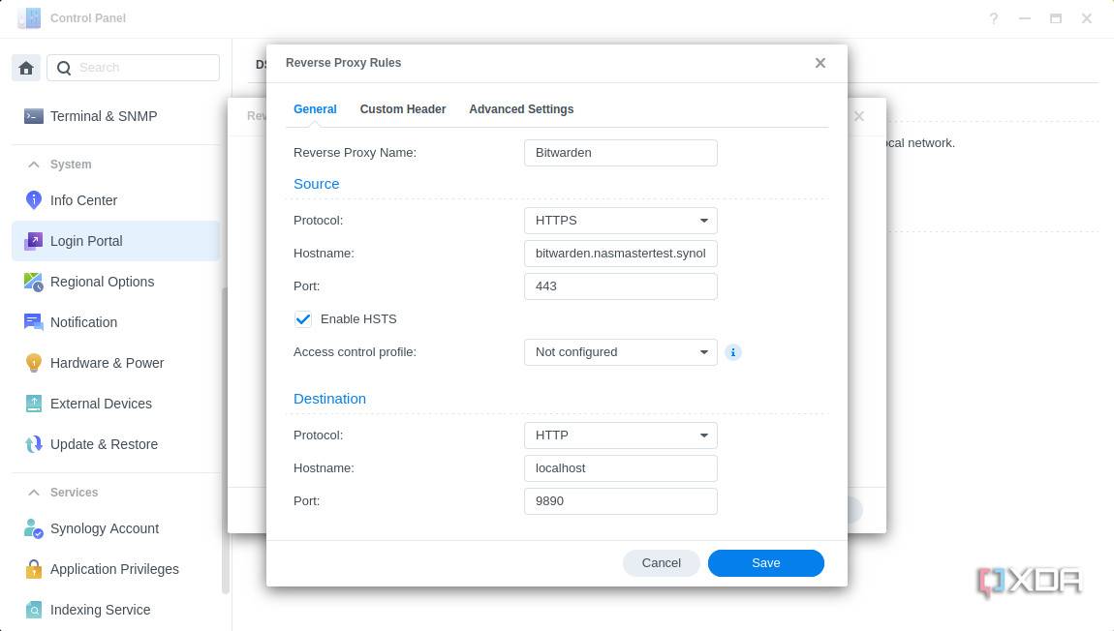Open the Source Protocol dropdown
This screenshot has width=1114, height=631.
coord(620,220)
